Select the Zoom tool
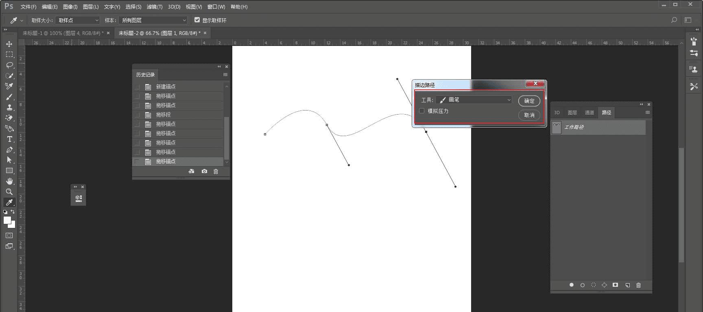The width and height of the screenshot is (703, 312). point(9,192)
